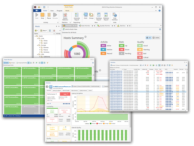Toggle medium tiles view in State Monitor

click(42, 63)
